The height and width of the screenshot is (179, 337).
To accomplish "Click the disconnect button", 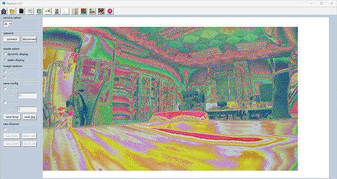I will [29, 39].
